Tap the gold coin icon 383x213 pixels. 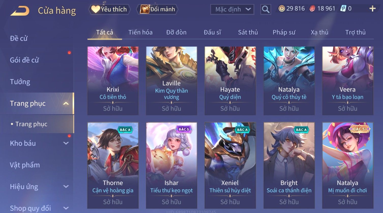click(x=282, y=9)
